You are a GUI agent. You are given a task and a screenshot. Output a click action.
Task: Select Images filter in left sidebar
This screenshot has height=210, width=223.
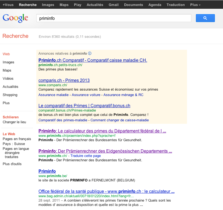pos(8,62)
